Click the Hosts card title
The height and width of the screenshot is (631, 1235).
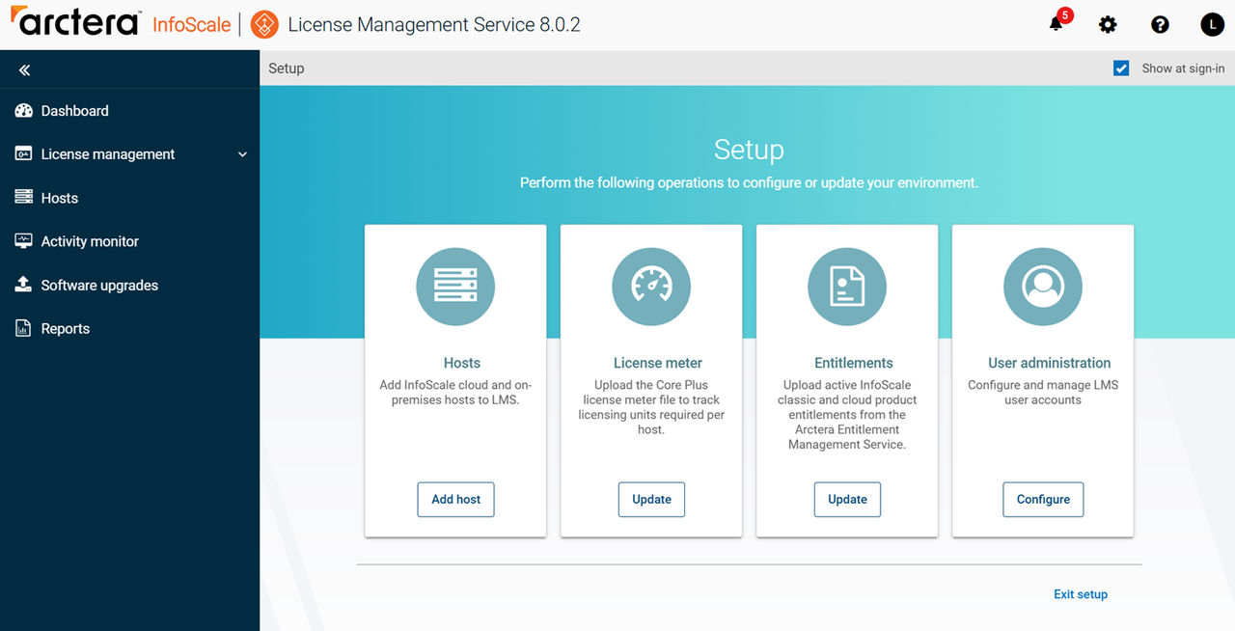461,363
